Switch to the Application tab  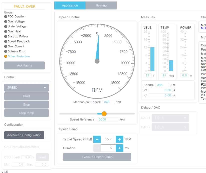(70, 5)
